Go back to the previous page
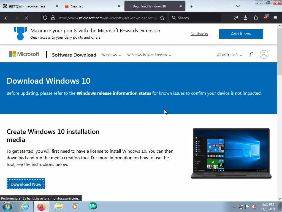Image resolution: width=282 pixels, height=212 pixels. coord(7,18)
